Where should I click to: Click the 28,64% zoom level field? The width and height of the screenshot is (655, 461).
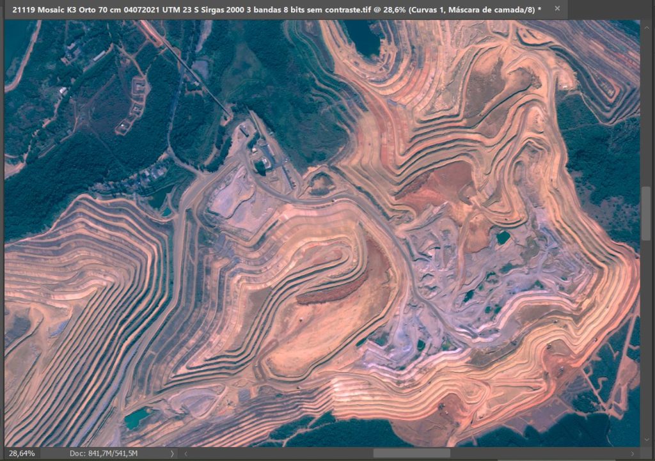tap(22, 453)
